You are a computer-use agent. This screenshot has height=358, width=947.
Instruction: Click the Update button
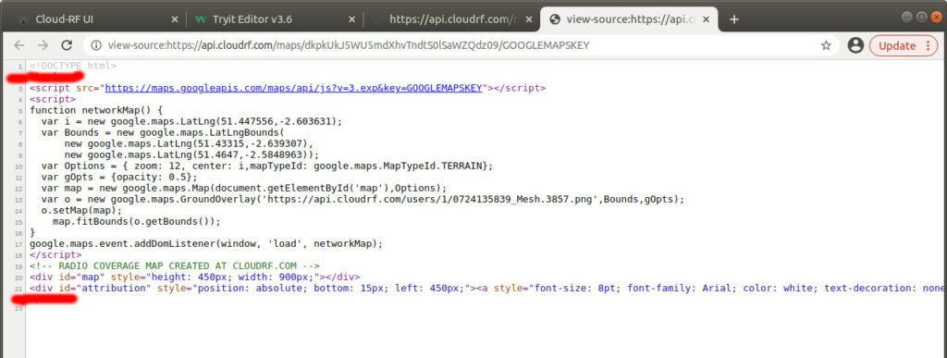897,45
